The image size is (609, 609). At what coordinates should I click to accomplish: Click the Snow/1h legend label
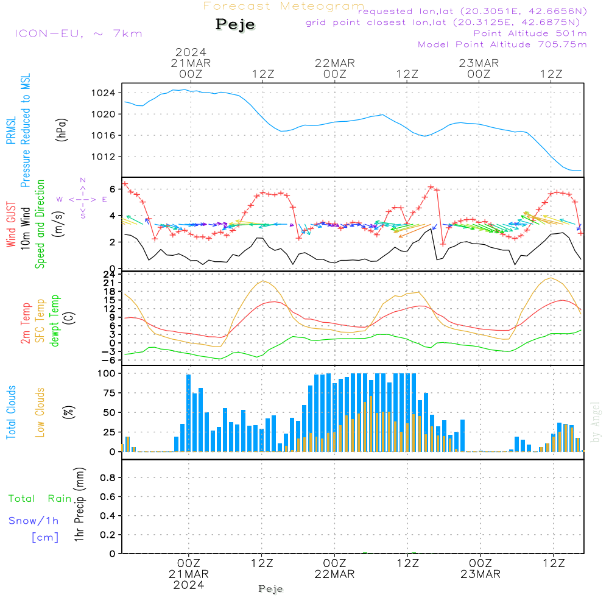pos(34,521)
